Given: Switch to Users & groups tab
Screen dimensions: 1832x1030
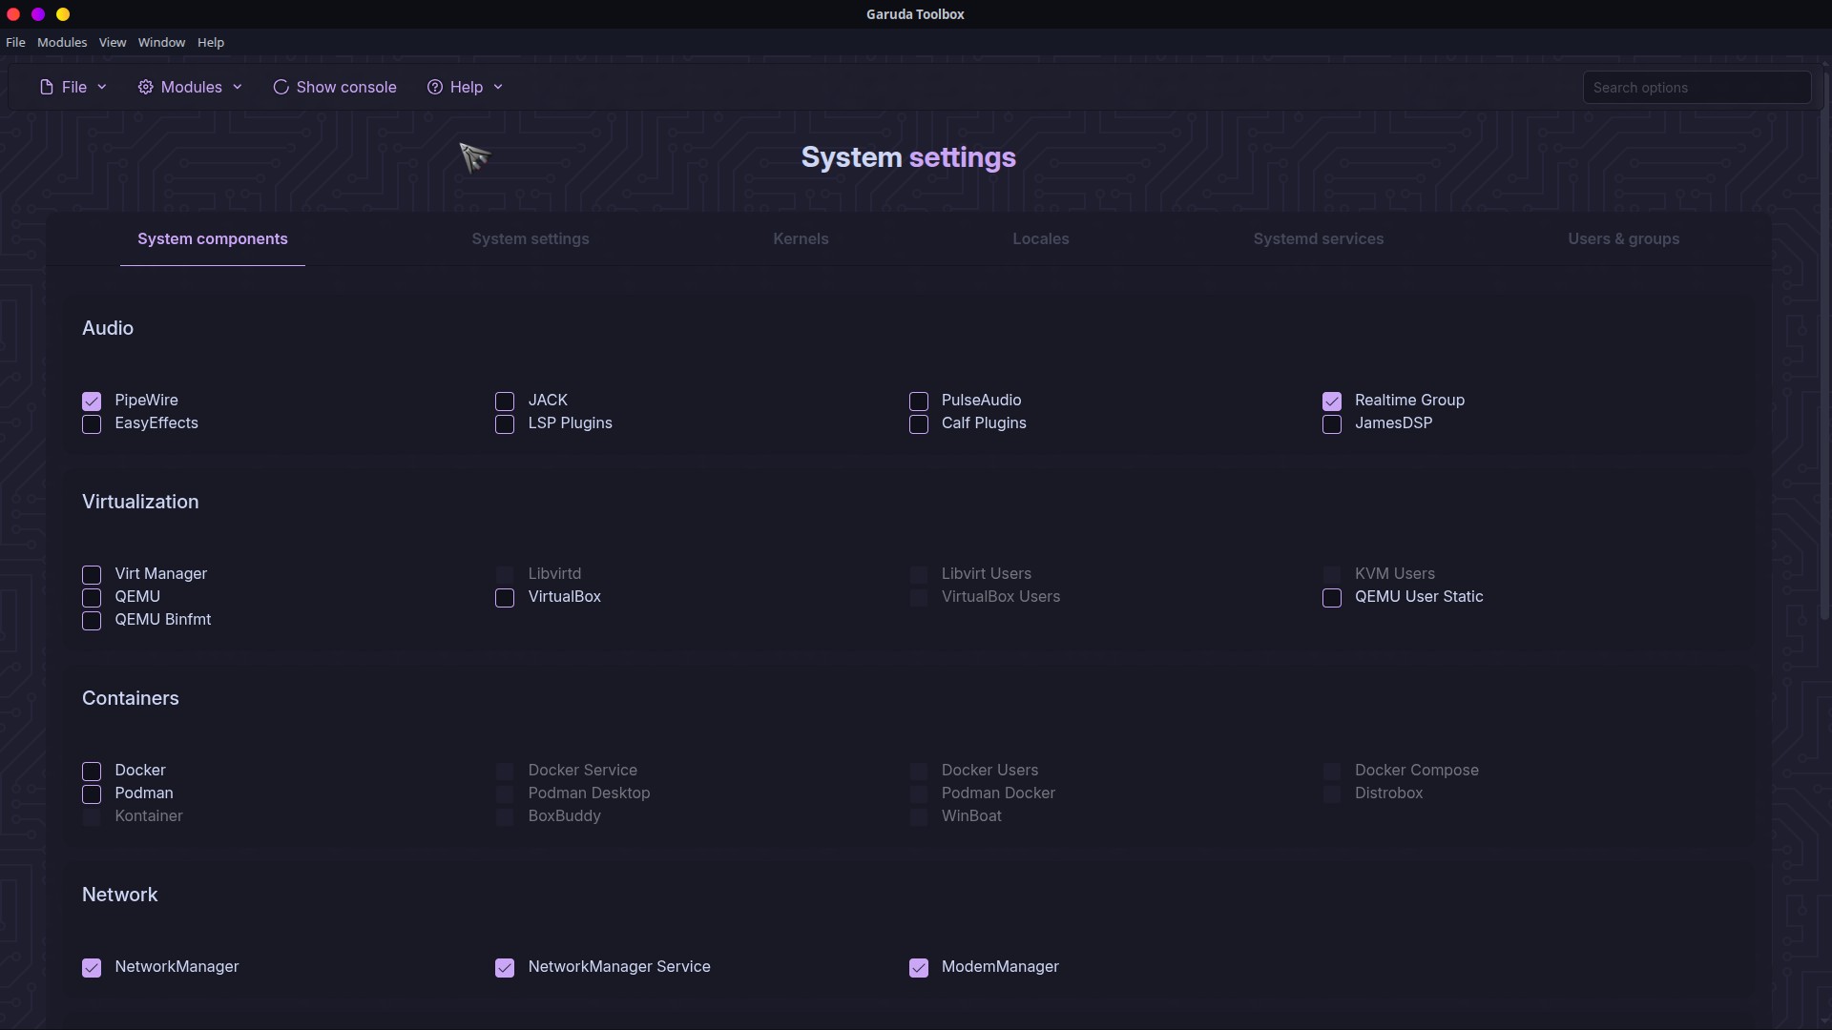Looking at the screenshot, I should click(1624, 238).
